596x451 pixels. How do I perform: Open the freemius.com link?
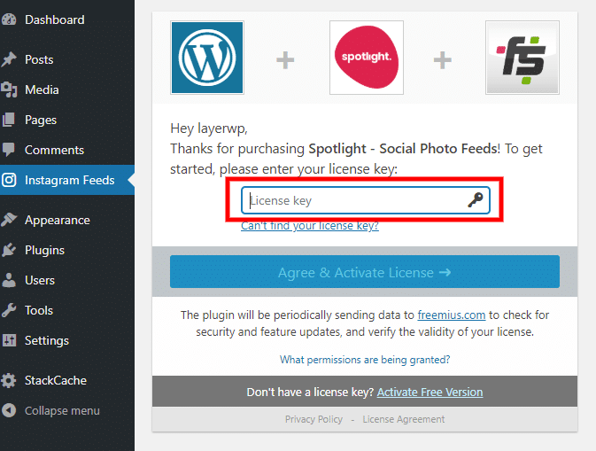click(x=451, y=315)
